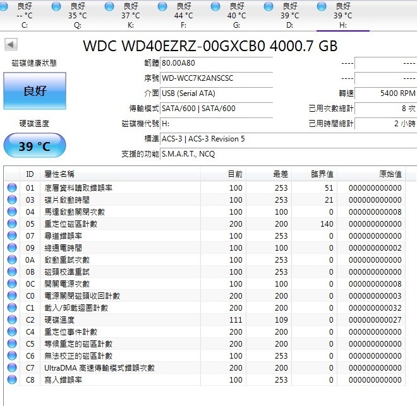Select the 磁頭校準重試 attribute name
Screen dimensions: 417x406
[x=67, y=272]
